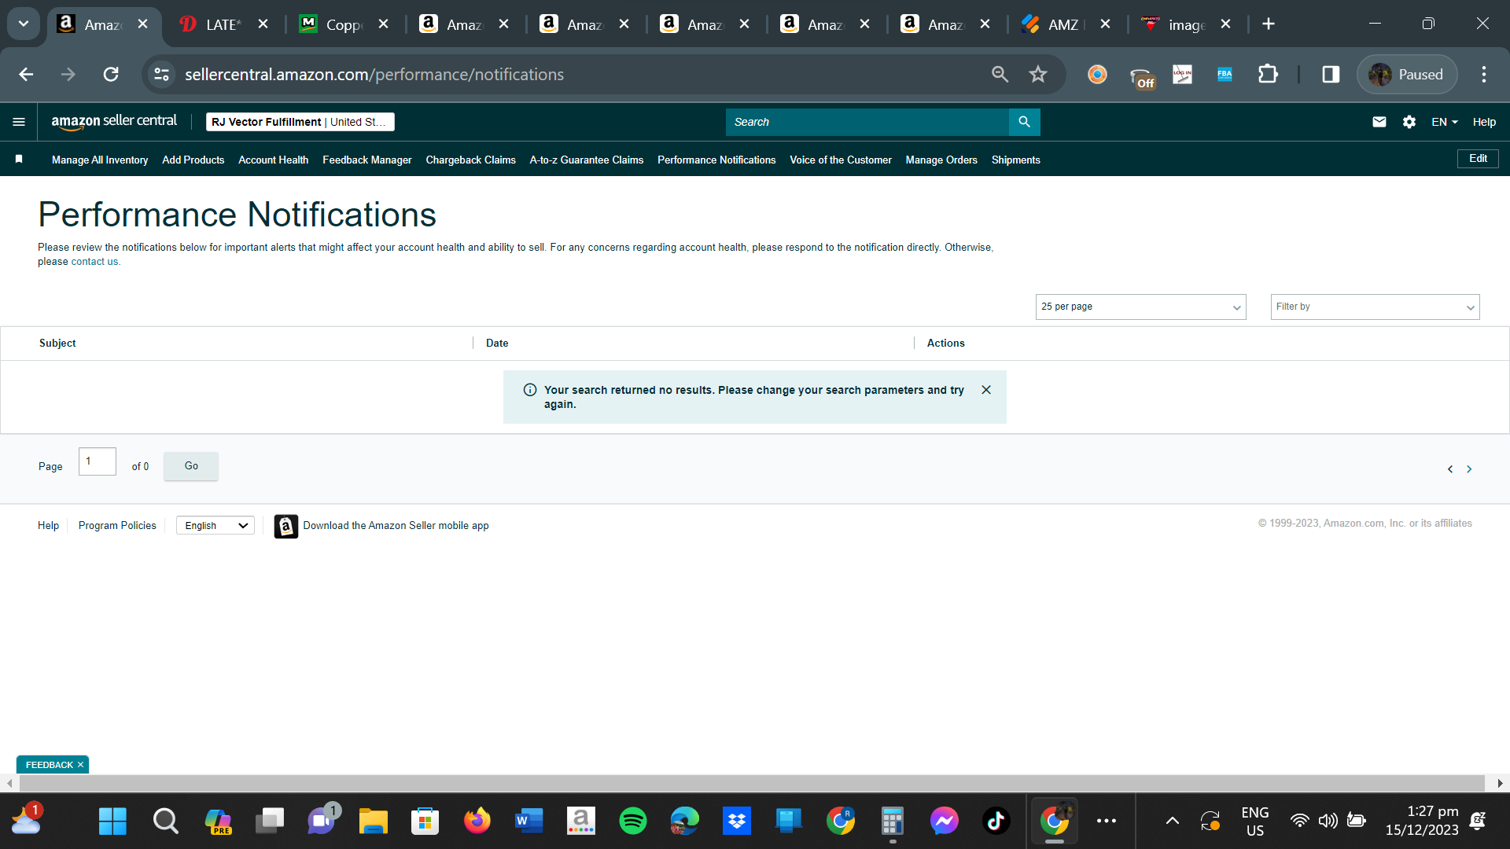This screenshot has height=849, width=1510.
Task: Open Chargeback Claims
Action: [x=471, y=160]
